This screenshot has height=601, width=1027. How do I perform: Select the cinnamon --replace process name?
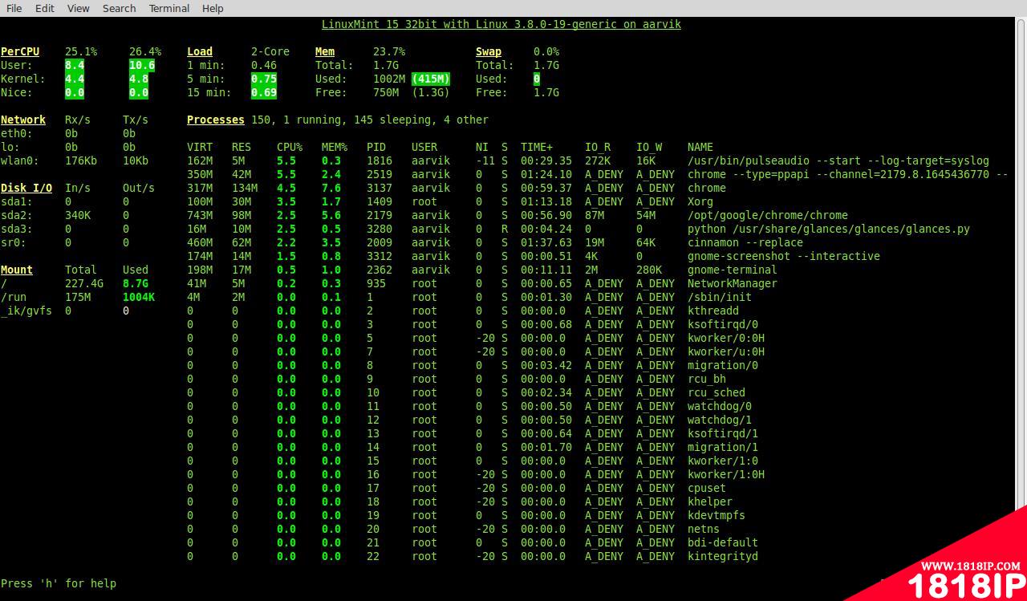click(745, 242)
